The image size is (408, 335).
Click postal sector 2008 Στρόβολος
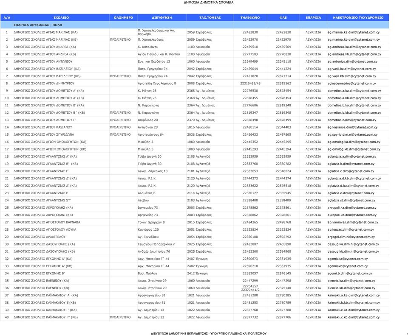[199, 84]
